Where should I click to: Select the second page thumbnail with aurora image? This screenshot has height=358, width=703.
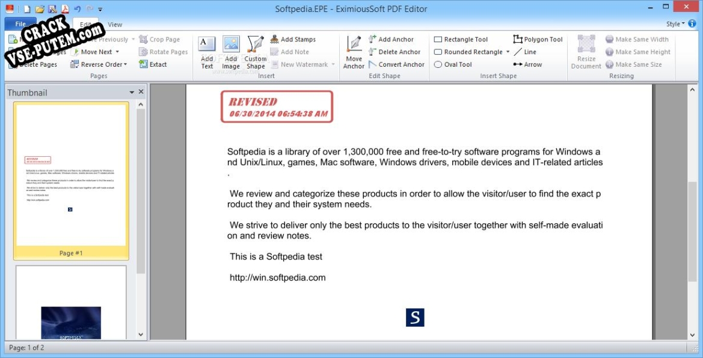(x=71, y=303)
